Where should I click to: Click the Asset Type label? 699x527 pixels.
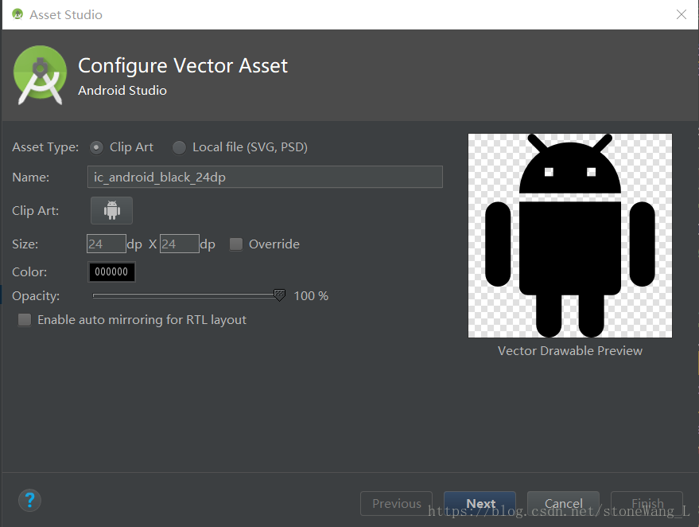(x=45, y=147)
